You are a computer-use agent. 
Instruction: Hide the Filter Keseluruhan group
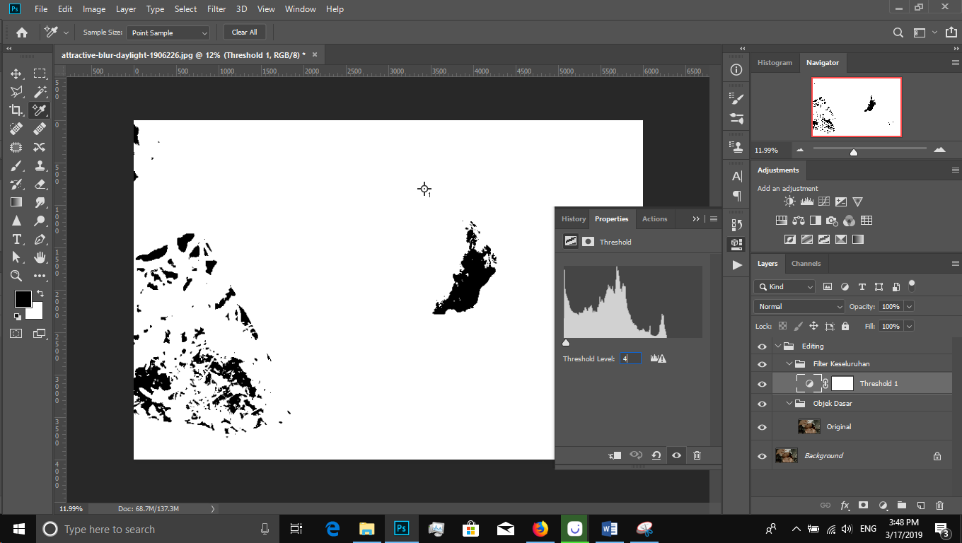click(x=762, y=364)
